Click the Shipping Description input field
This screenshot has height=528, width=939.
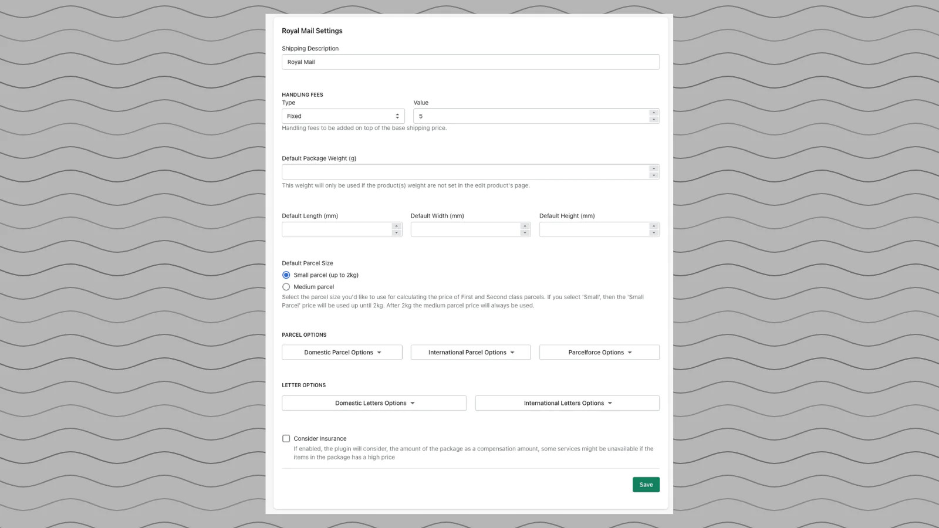click(x=470, y=62)
